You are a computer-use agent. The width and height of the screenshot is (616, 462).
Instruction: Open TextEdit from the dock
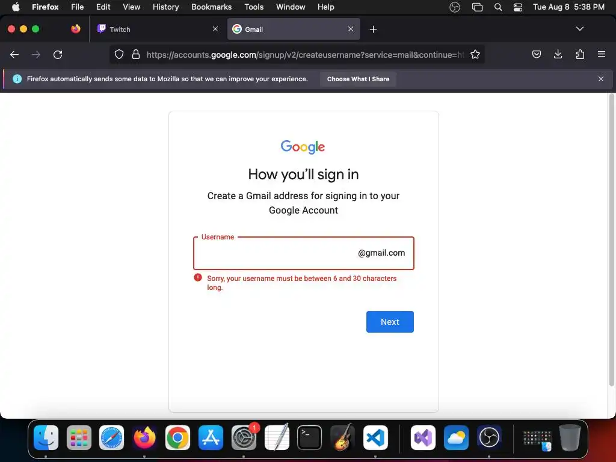(277, 437)
